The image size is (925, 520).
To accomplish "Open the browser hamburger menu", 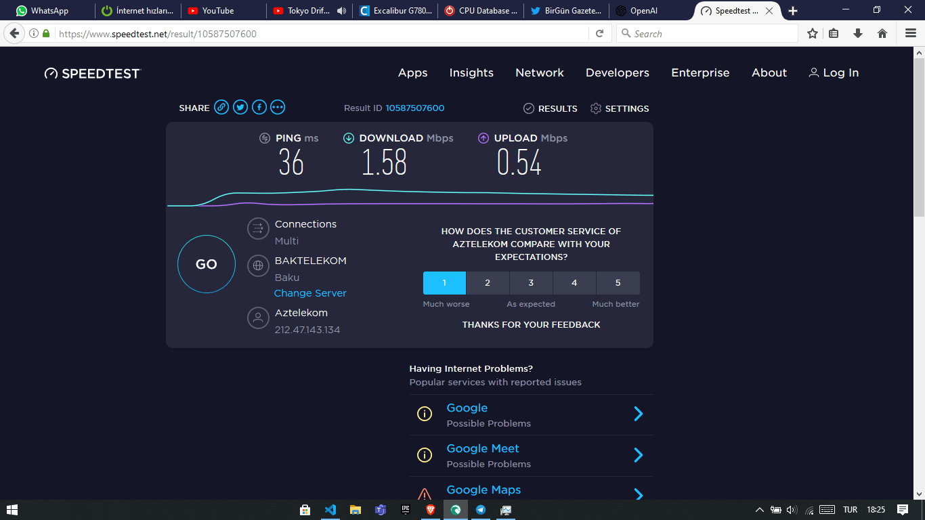I will [x=911, y=33].
